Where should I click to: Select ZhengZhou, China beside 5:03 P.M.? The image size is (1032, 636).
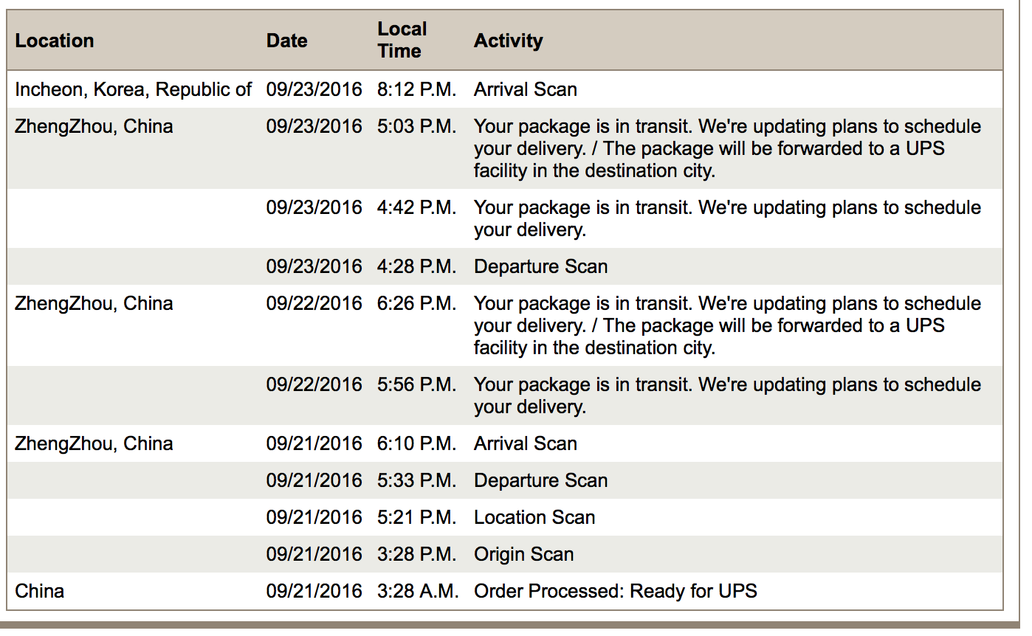pos(94,126)
